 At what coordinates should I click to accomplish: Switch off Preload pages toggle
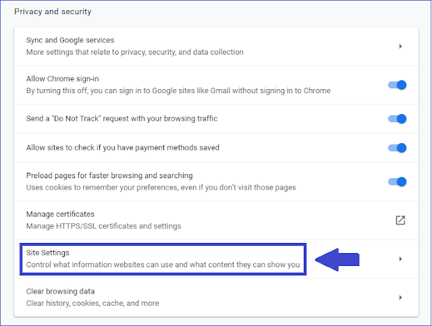pyautogui.click(x=398, y=182)
